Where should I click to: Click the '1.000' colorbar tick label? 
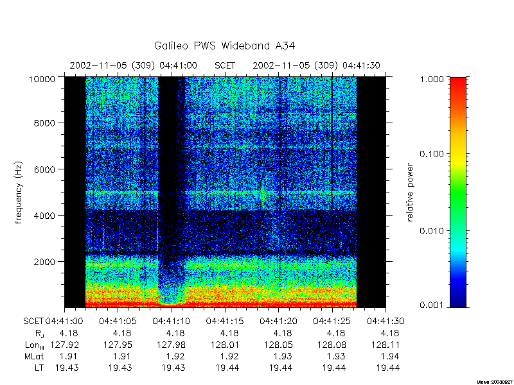pos(430,79)
